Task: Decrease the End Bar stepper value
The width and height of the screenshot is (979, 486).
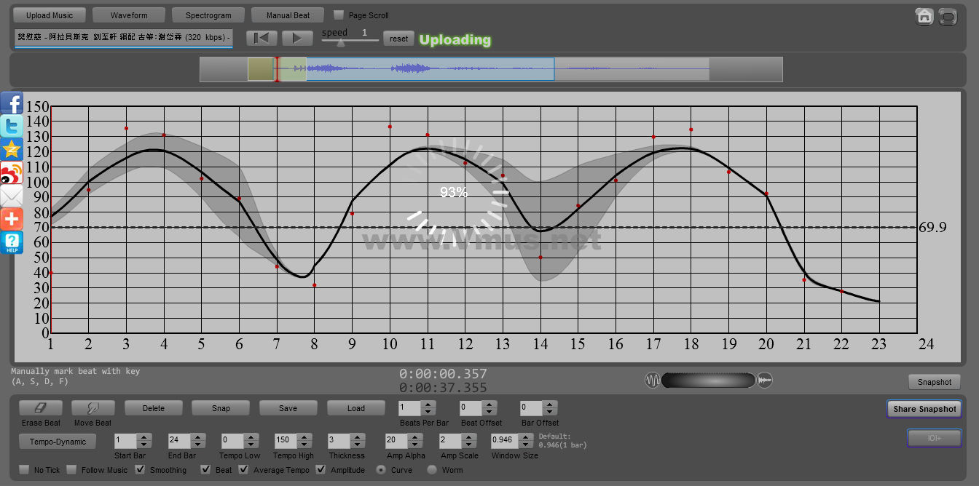Action: 197,445
